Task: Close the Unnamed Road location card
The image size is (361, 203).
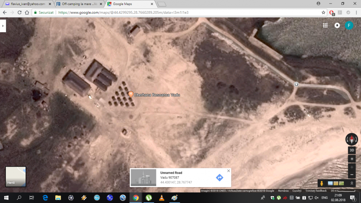Action: click(228, 171)
